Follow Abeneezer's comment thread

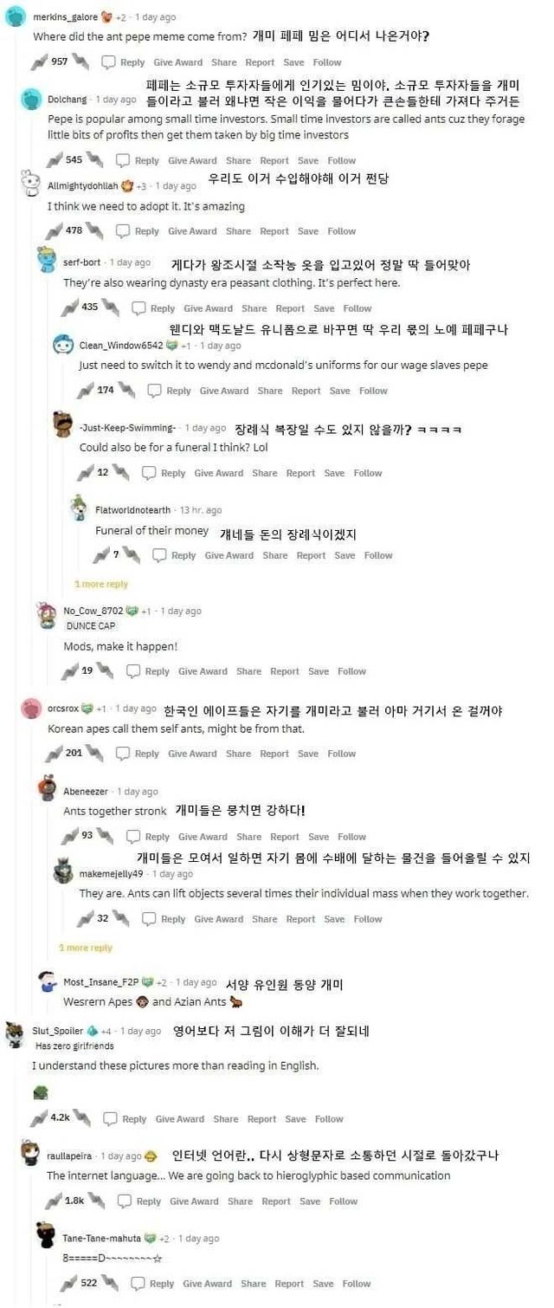[351, 837]
